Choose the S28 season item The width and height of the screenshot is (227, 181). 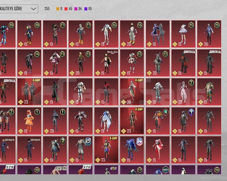80,170
